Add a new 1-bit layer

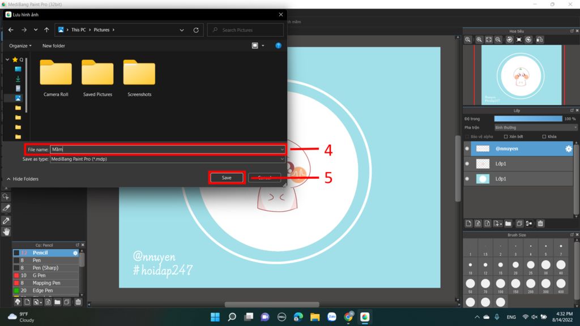click(487, 224)
